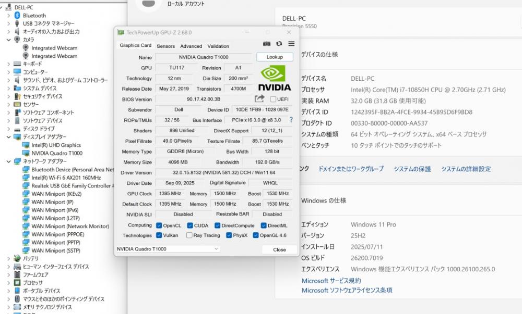
Task: Toggle the OpenGL 4.6 checkbox
Action: click(256, 235)
